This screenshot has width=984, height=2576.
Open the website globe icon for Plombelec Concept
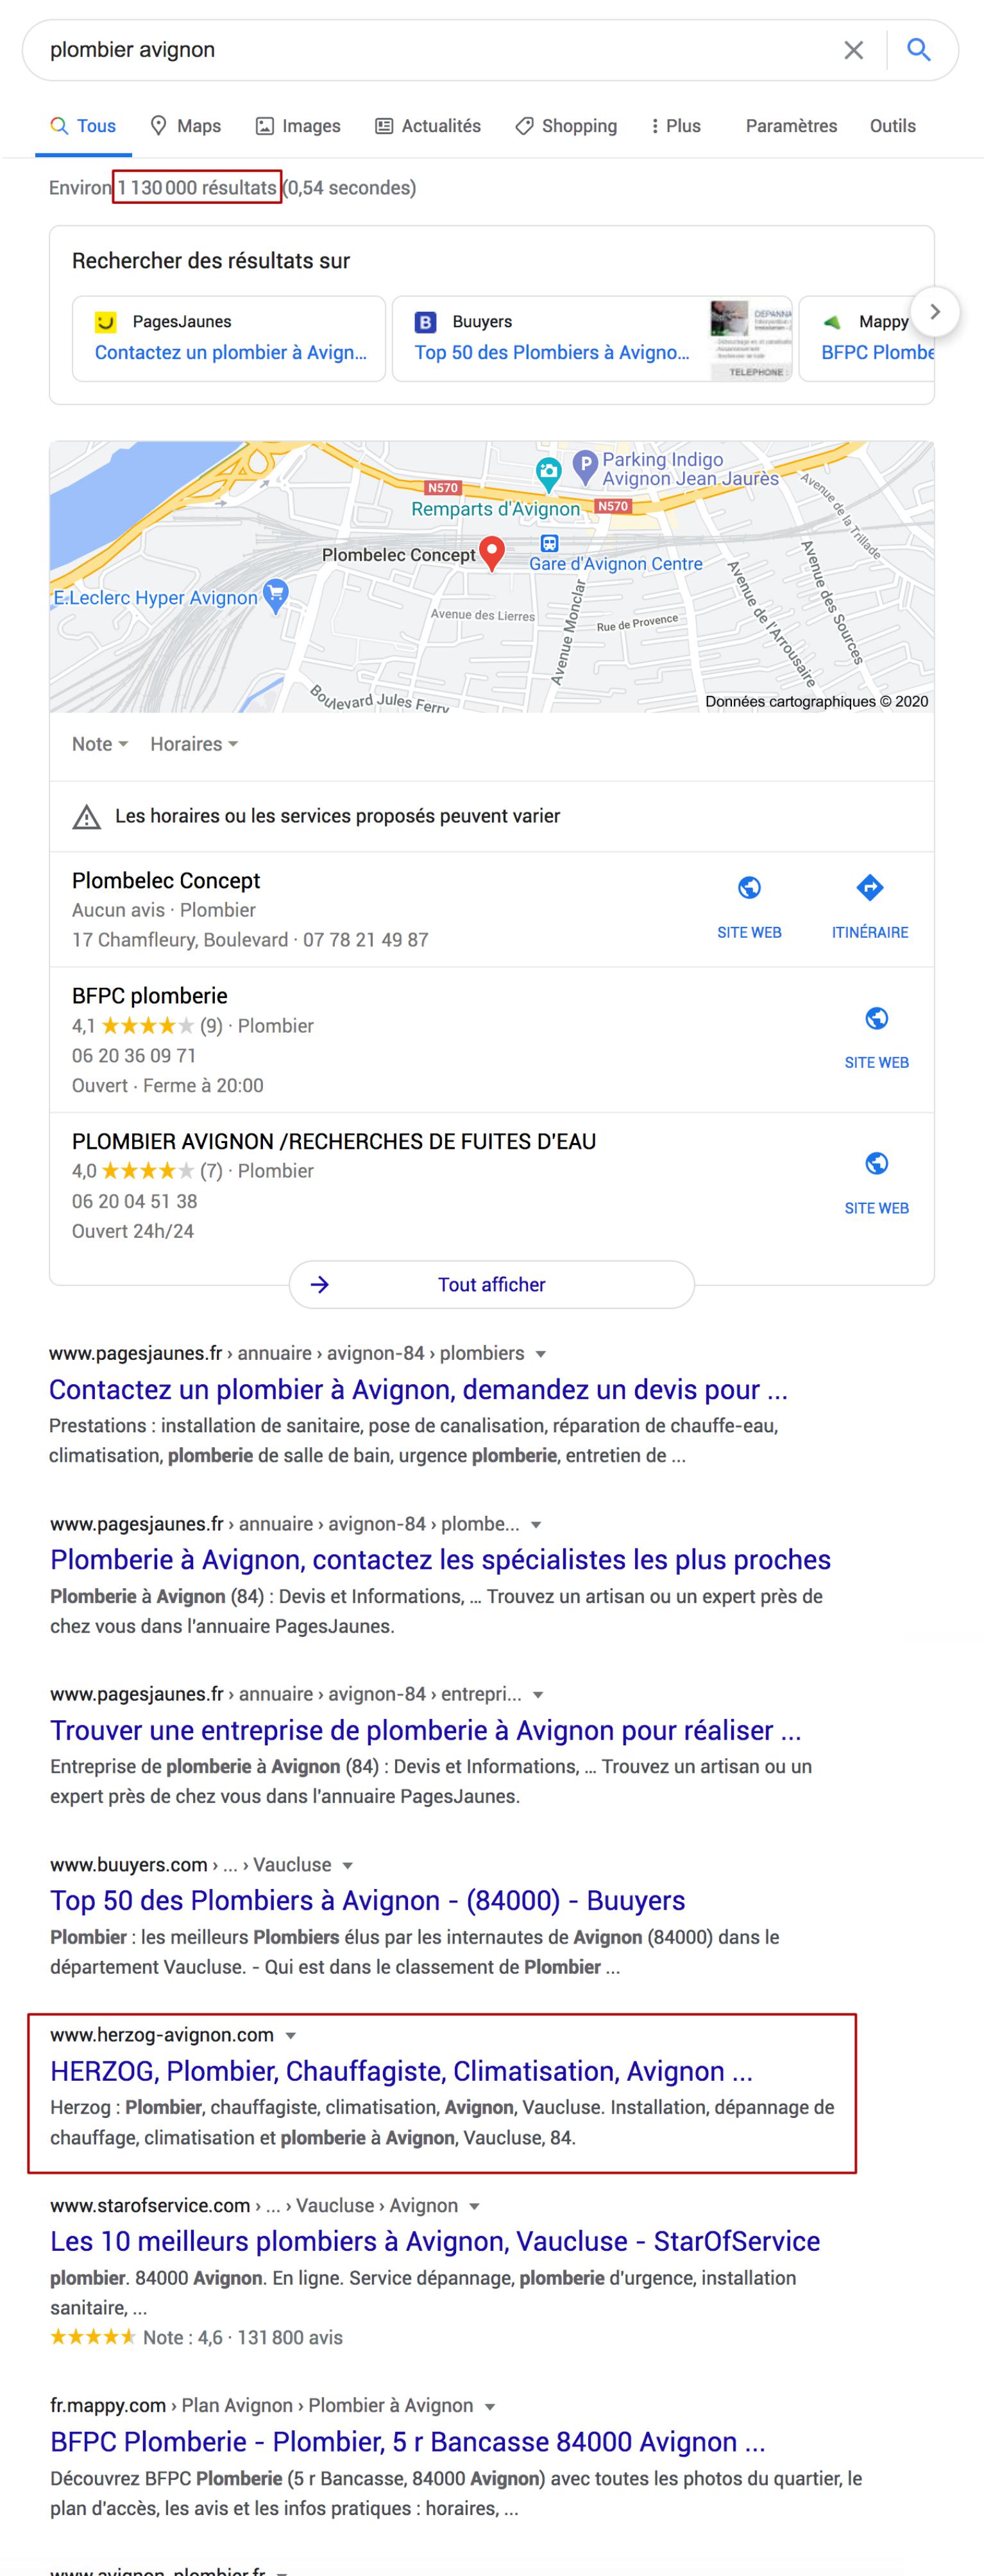point(749,888)
